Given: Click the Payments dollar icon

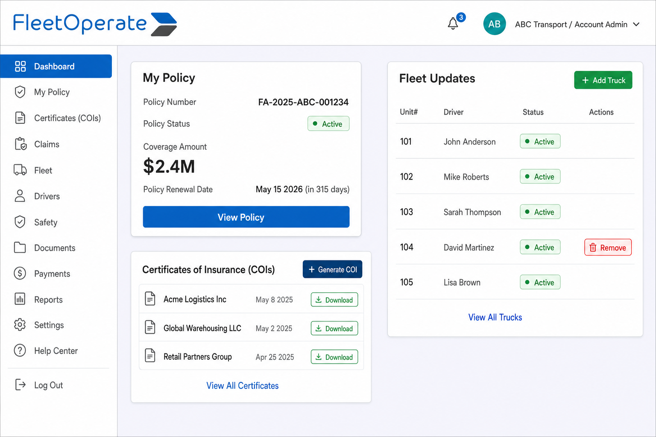Looking at the screenshot, I should coord(20,273).
